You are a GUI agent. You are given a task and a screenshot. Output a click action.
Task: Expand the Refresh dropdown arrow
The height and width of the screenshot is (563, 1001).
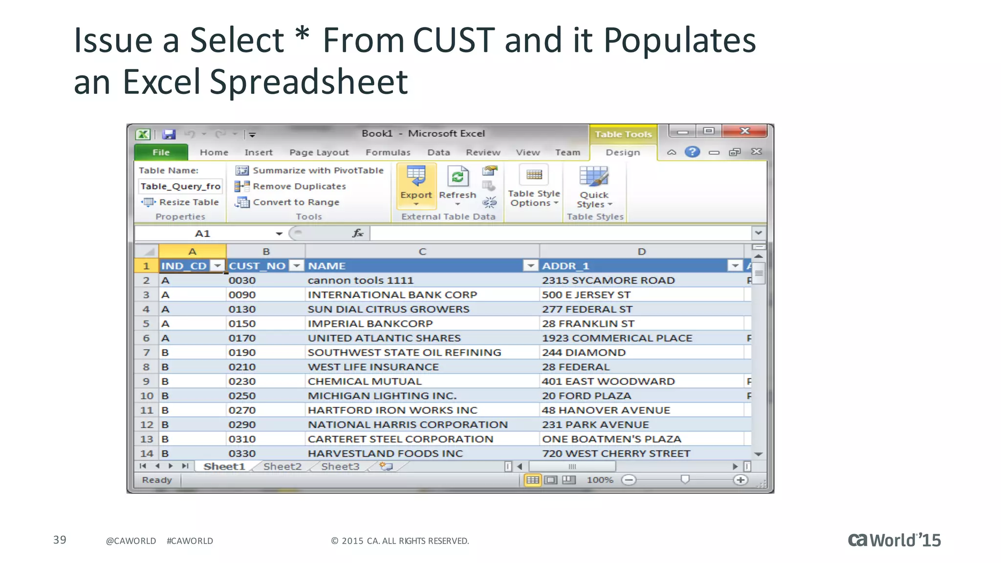tap(457, 204)
